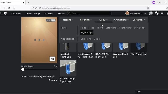
Task: Open the notifications list icon
Action: pos(151,13)
